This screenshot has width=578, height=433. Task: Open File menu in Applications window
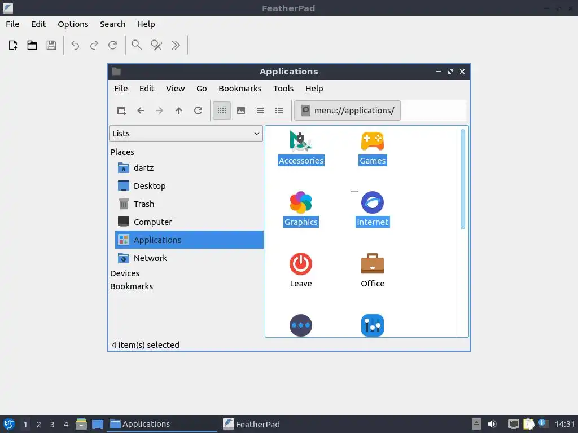[x=121, y=89]
